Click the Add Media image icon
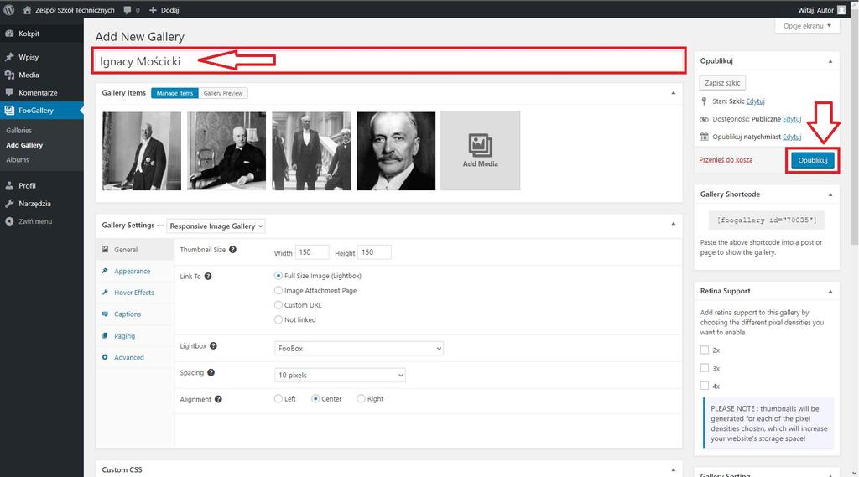 point(481,145)
